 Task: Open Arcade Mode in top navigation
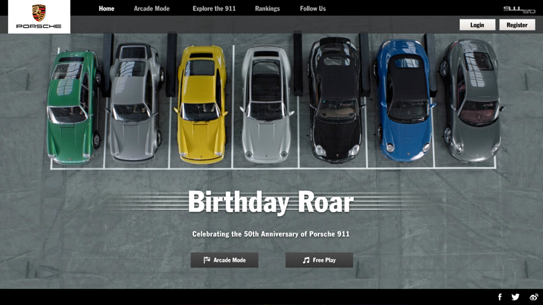pos(152,8)
